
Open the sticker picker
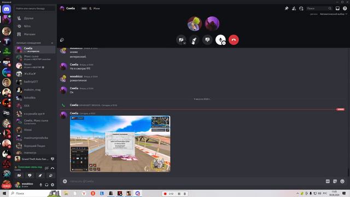(335, 181)
